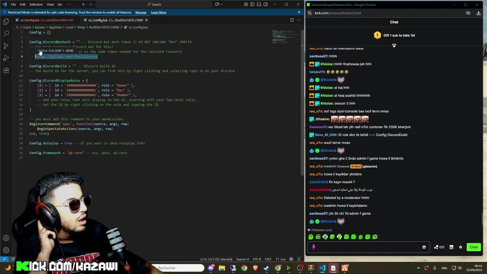Click the Kick chat message input field
The height and width of the screenshot is (274, 487).
pos(369,247)
